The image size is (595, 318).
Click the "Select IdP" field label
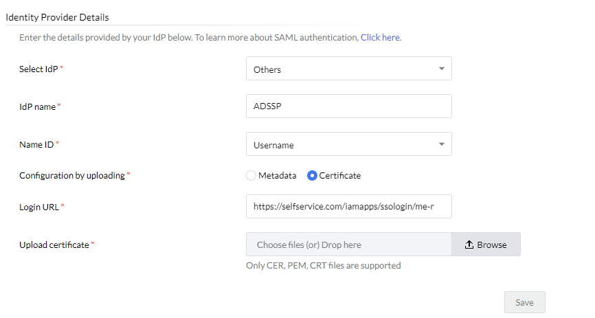click(38, 69)
